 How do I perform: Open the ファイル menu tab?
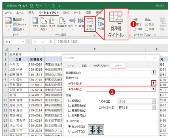pyautogui.click(x=8, y=13)
